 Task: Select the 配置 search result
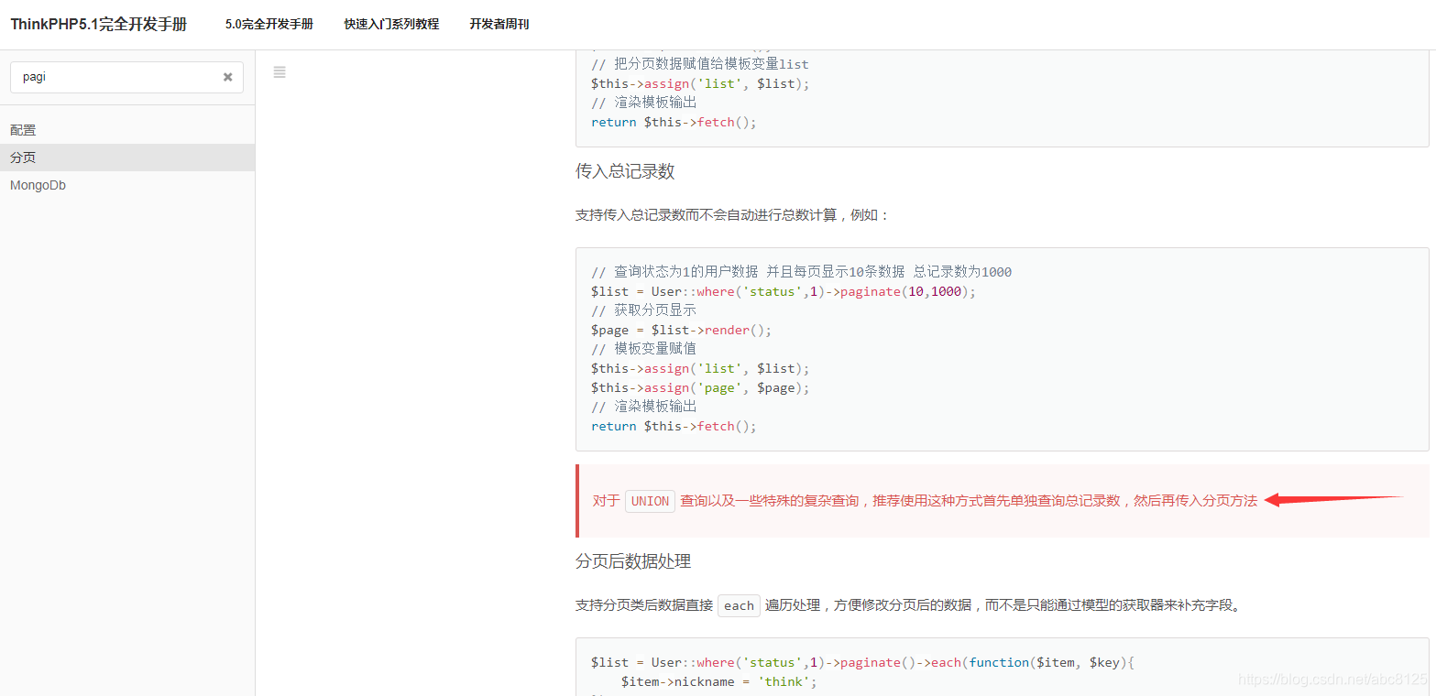click(127, 130)
